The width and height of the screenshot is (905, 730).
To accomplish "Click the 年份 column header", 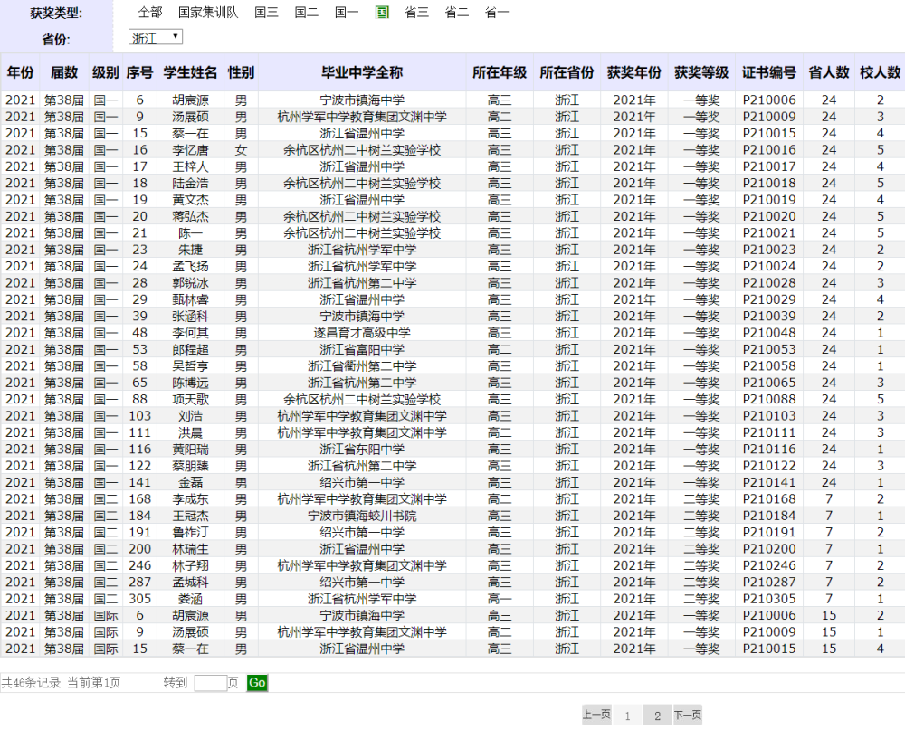I will [x=20, y=72].
